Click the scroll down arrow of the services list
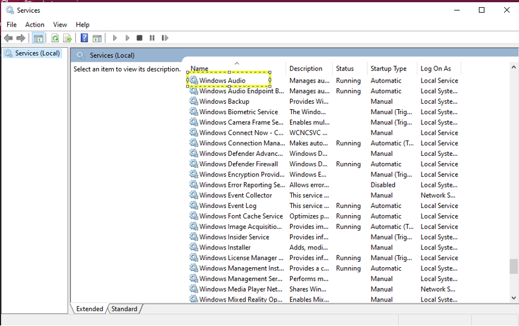519x326 pixels. 513,298
